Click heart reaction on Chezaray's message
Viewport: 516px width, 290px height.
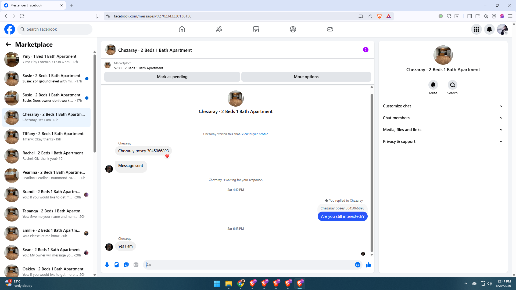point(167,156)
